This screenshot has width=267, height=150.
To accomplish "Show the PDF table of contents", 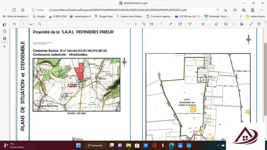I will (14, 24).
